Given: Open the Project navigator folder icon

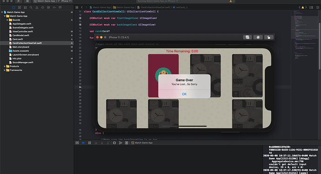Looking at the screenshot, I should click(x=13, y=7).
